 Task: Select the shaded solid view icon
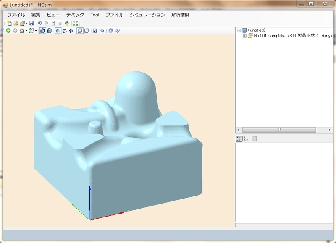58,30
